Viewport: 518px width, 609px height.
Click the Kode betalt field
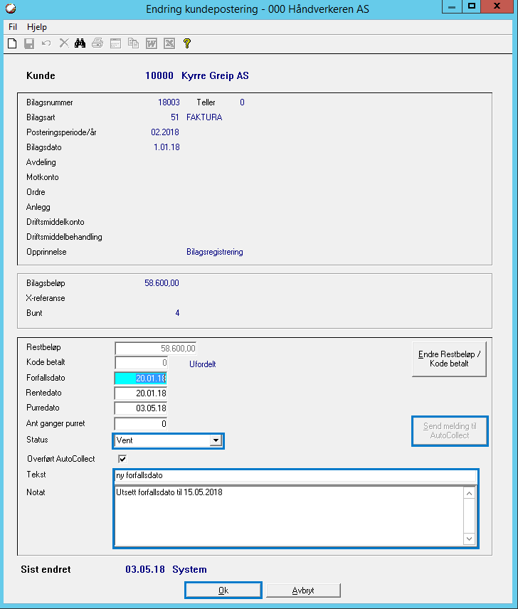142,363
